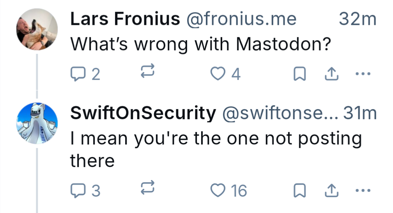The image size is (393, 213).
Task: Click the Lars Fronius display name
Action: point(125,19)
